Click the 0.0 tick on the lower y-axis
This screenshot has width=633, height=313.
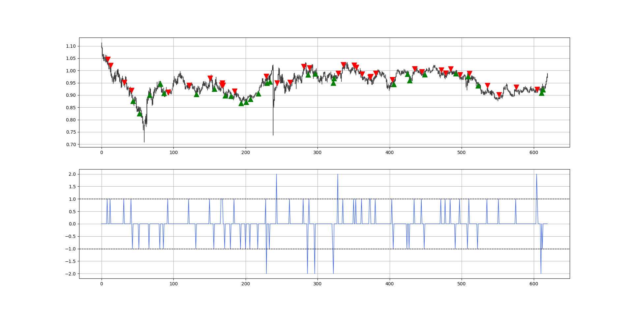tap(72, 224)
